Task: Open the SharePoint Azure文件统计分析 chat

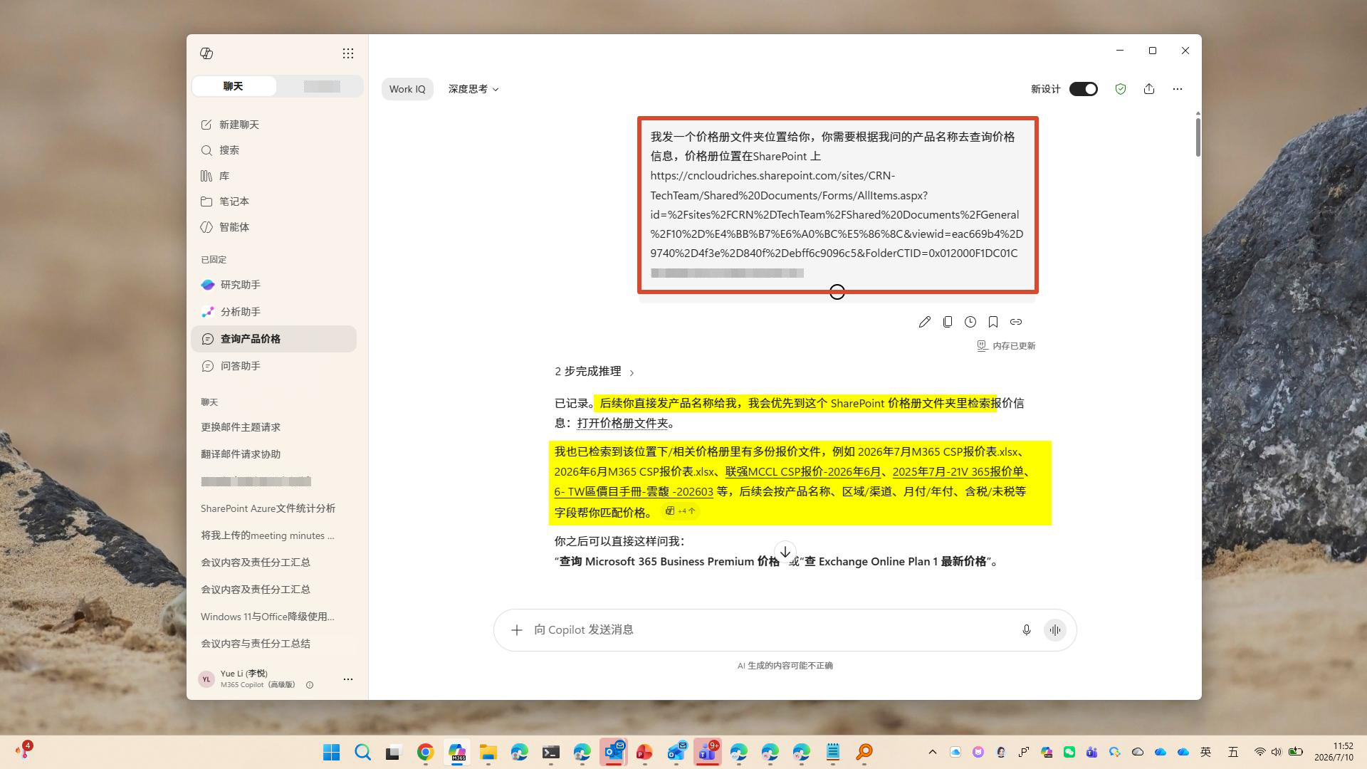Action: (273, 508)
